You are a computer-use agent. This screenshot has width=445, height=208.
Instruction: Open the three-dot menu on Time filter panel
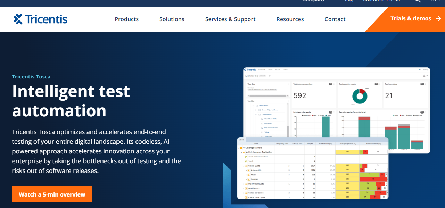coord(288,84)
